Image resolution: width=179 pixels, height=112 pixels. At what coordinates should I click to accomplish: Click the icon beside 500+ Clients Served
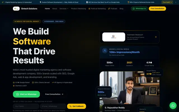(x=33, y=82)
